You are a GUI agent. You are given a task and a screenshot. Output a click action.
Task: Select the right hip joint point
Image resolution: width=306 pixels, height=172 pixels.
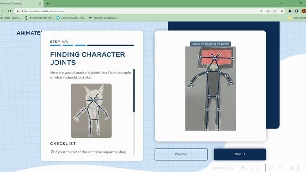(217, 97)
